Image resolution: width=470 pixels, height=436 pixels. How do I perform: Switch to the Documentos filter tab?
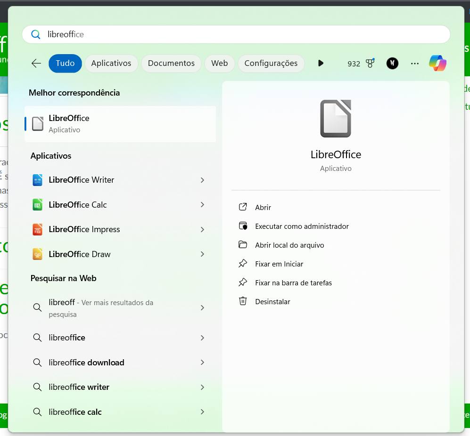pyautogui.click(x=171, y=63)
